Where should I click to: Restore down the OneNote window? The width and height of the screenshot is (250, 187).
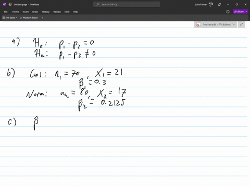pos(237,5)
